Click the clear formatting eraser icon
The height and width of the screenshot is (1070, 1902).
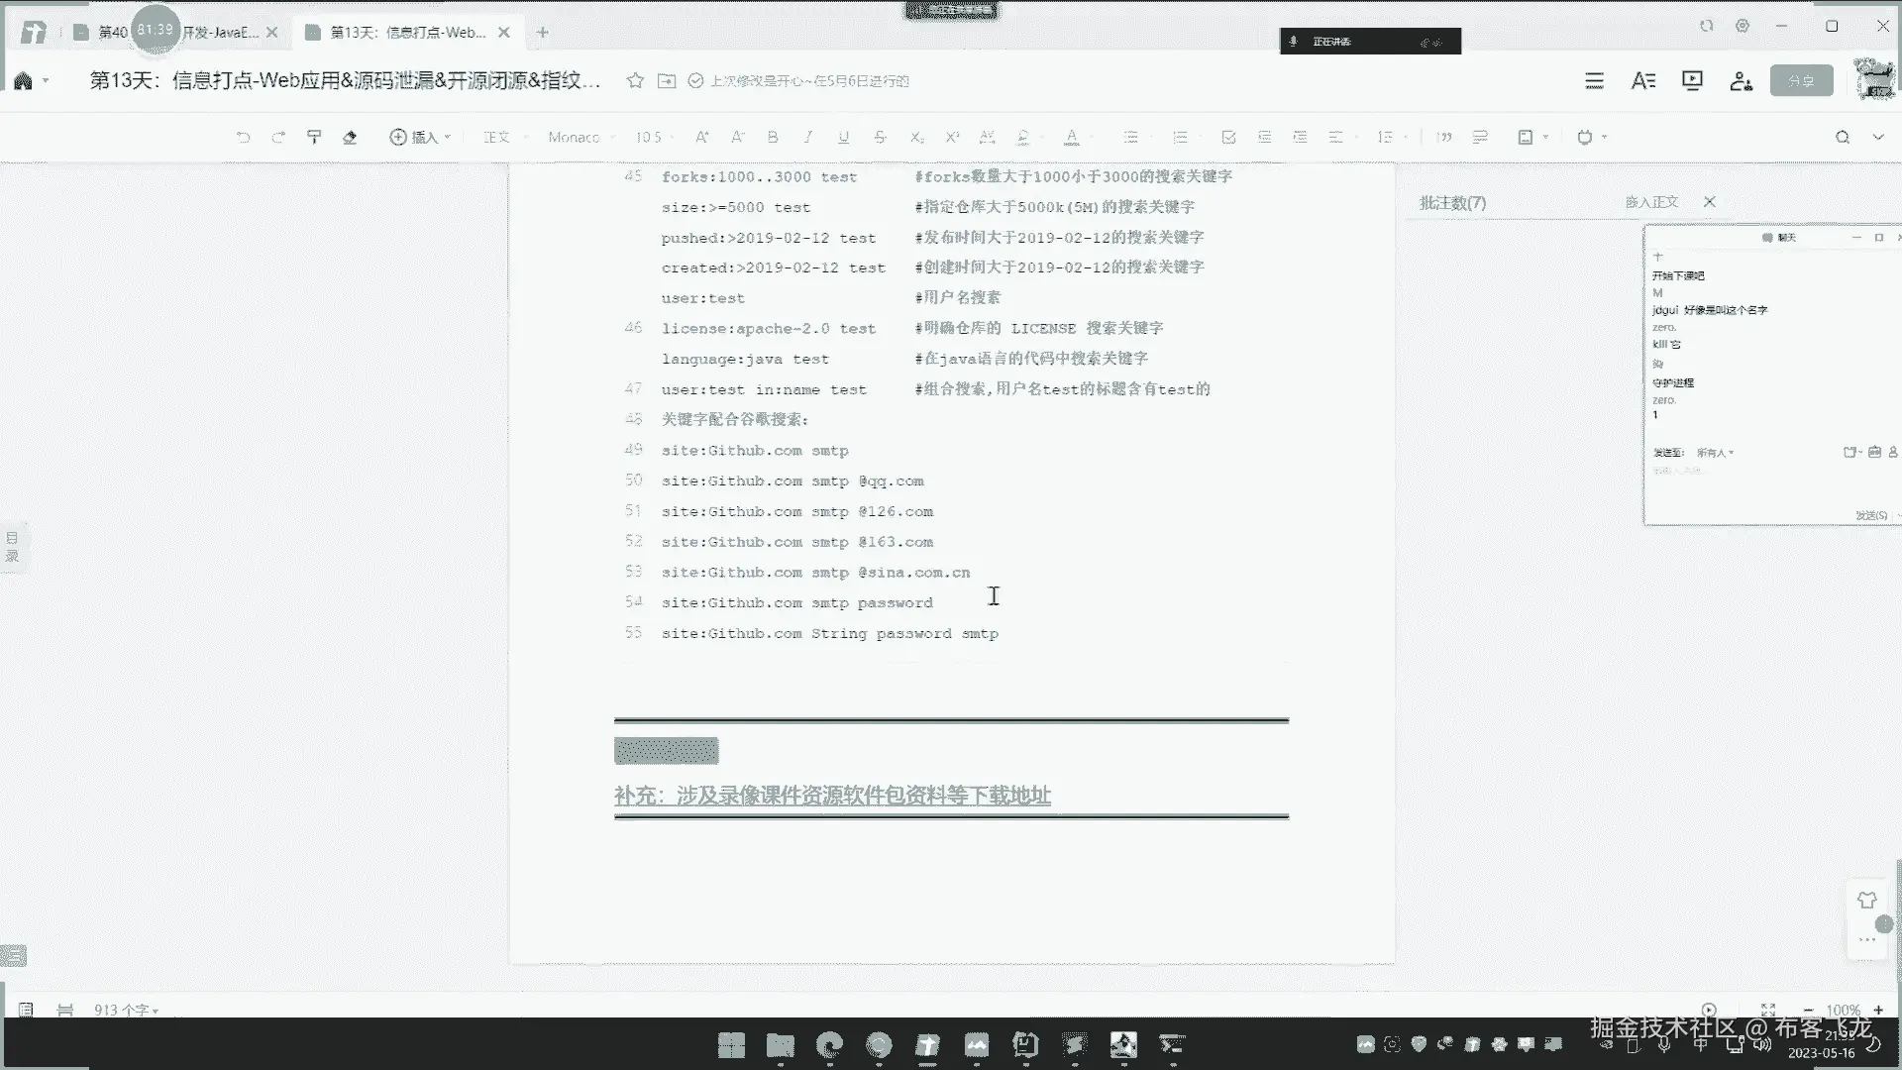point(350,137)
